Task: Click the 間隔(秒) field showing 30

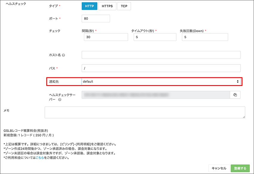Action: [x=106, y=37]
